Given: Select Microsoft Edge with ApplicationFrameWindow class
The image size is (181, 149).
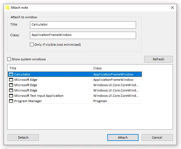Looking at the screenshot, I should pyautogui.click(x=75, y=80).
